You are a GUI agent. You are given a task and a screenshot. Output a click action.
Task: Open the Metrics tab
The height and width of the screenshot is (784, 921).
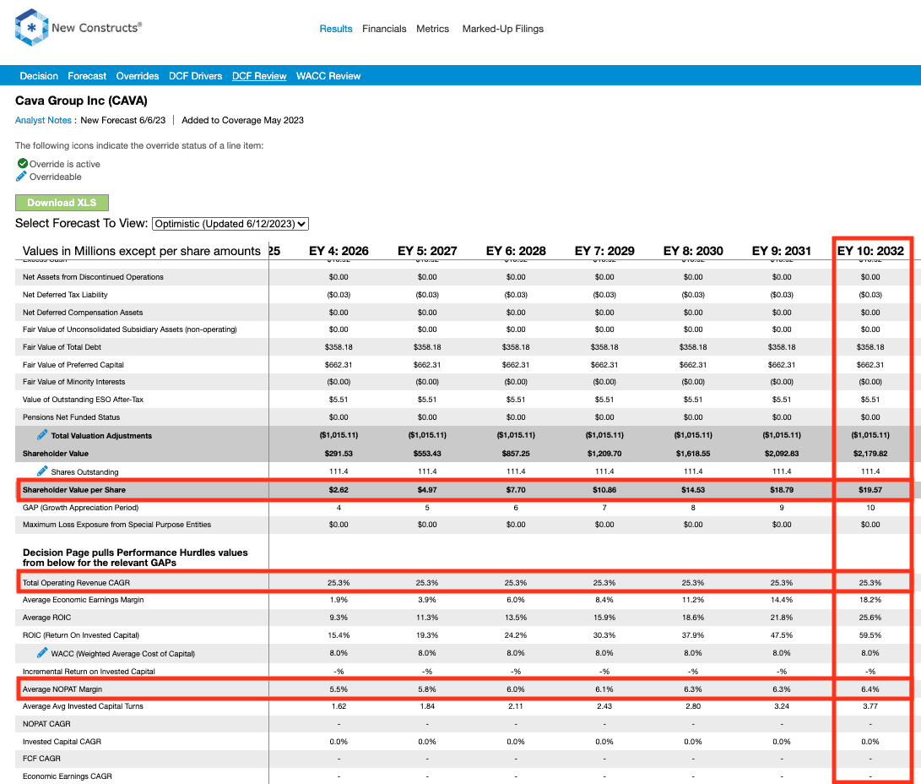click(x=432, y=29)
